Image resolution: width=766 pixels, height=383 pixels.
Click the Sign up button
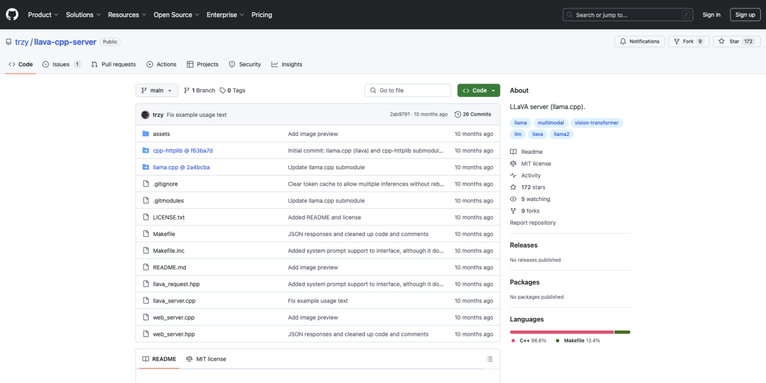[745, 15]
